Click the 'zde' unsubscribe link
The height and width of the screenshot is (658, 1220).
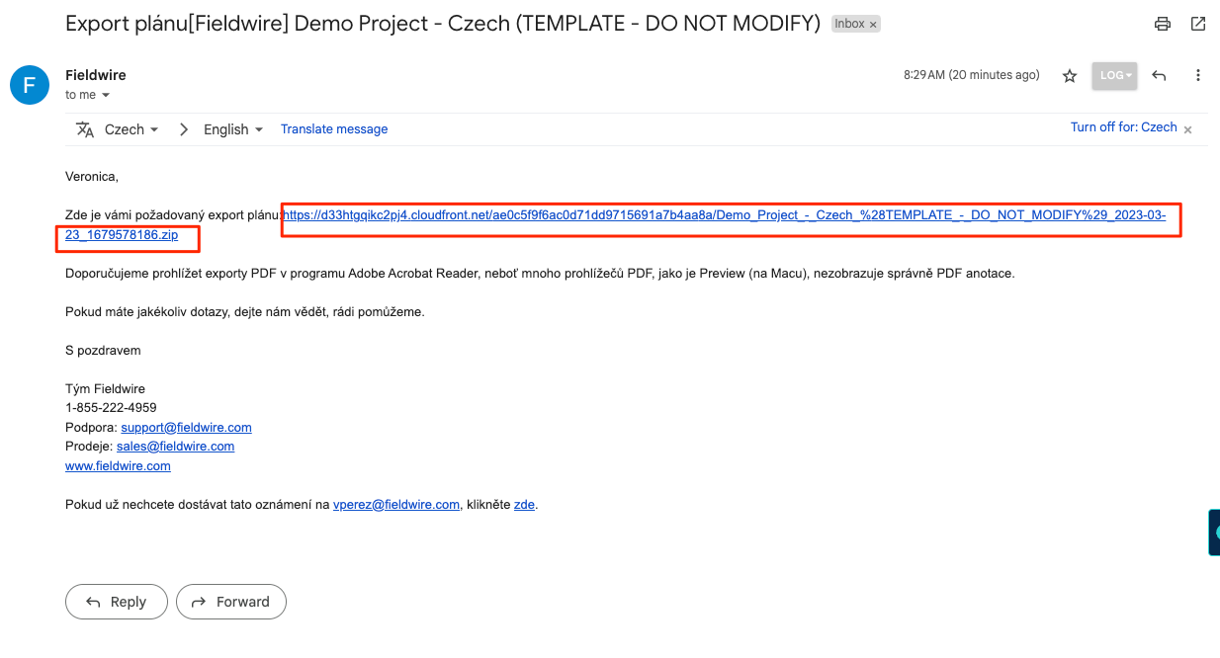524,505
